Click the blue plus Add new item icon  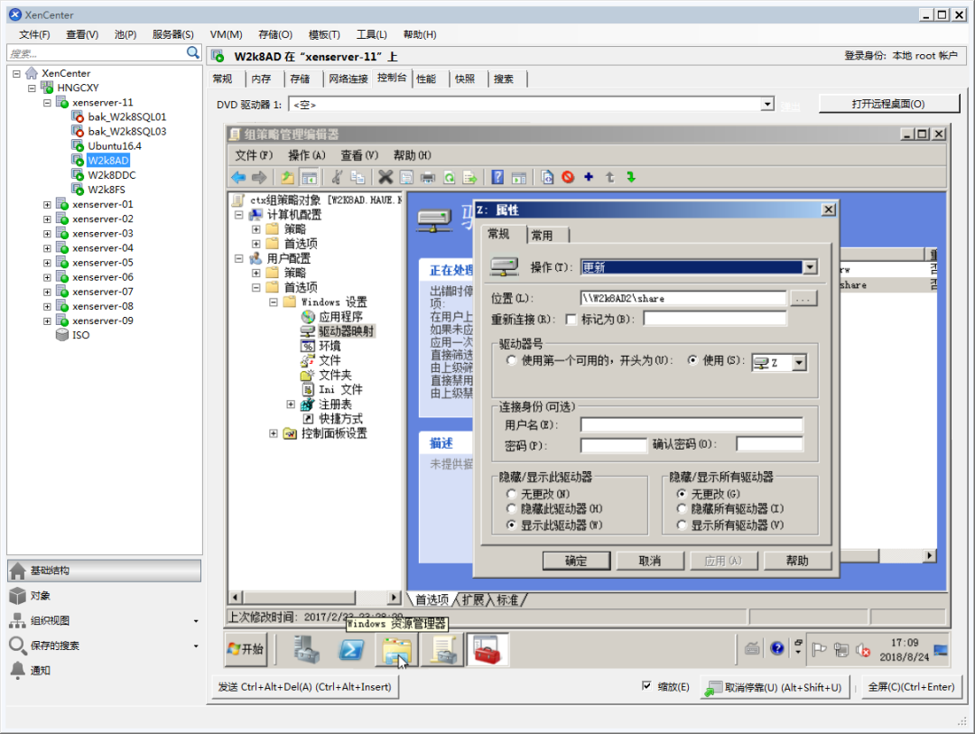coord(589,177)
